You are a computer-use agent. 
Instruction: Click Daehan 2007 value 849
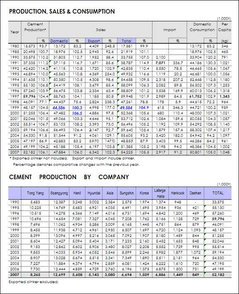pos(195,275)
